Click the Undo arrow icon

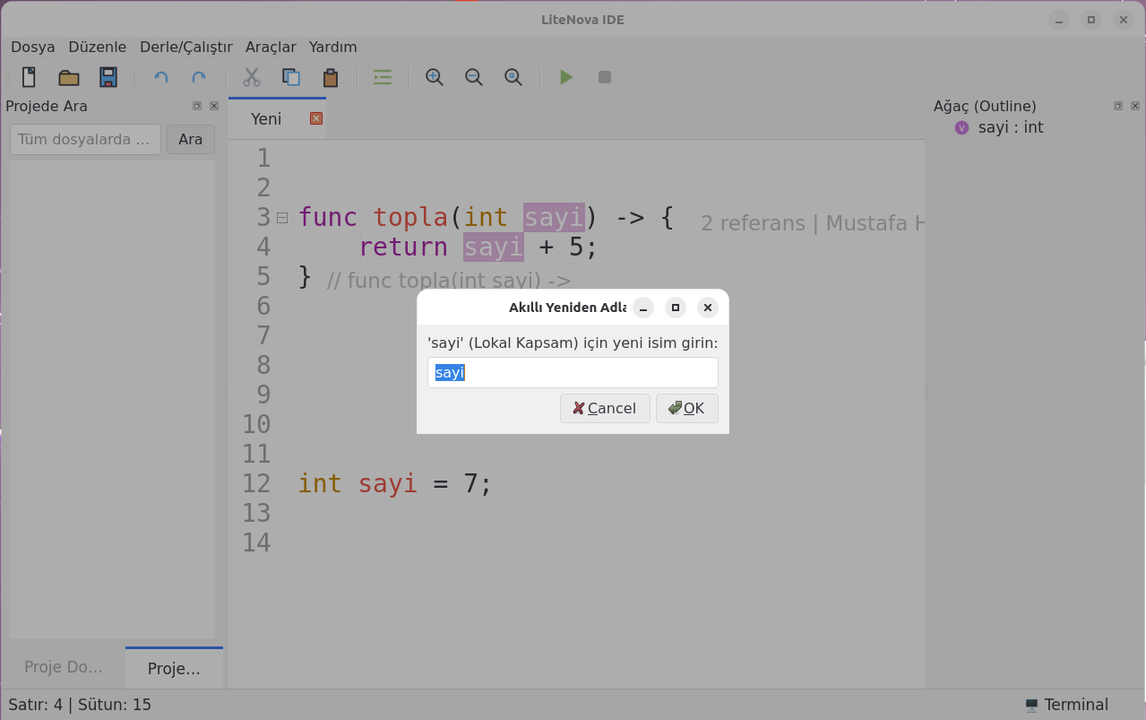point(161,77)
